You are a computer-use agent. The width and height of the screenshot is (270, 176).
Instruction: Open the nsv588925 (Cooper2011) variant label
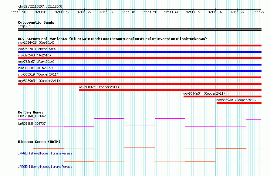point(99,87)
